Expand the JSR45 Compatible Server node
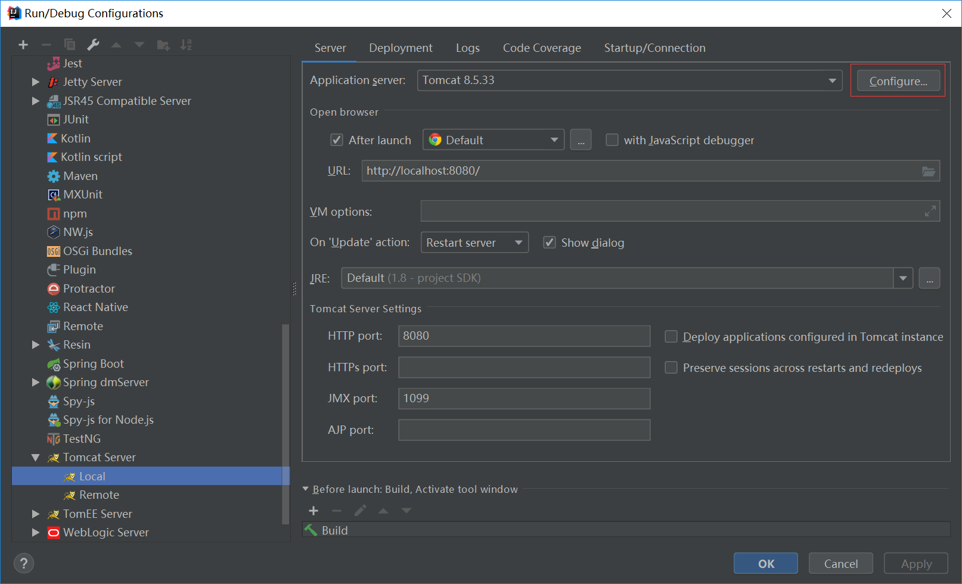 [x=36, y=101]
